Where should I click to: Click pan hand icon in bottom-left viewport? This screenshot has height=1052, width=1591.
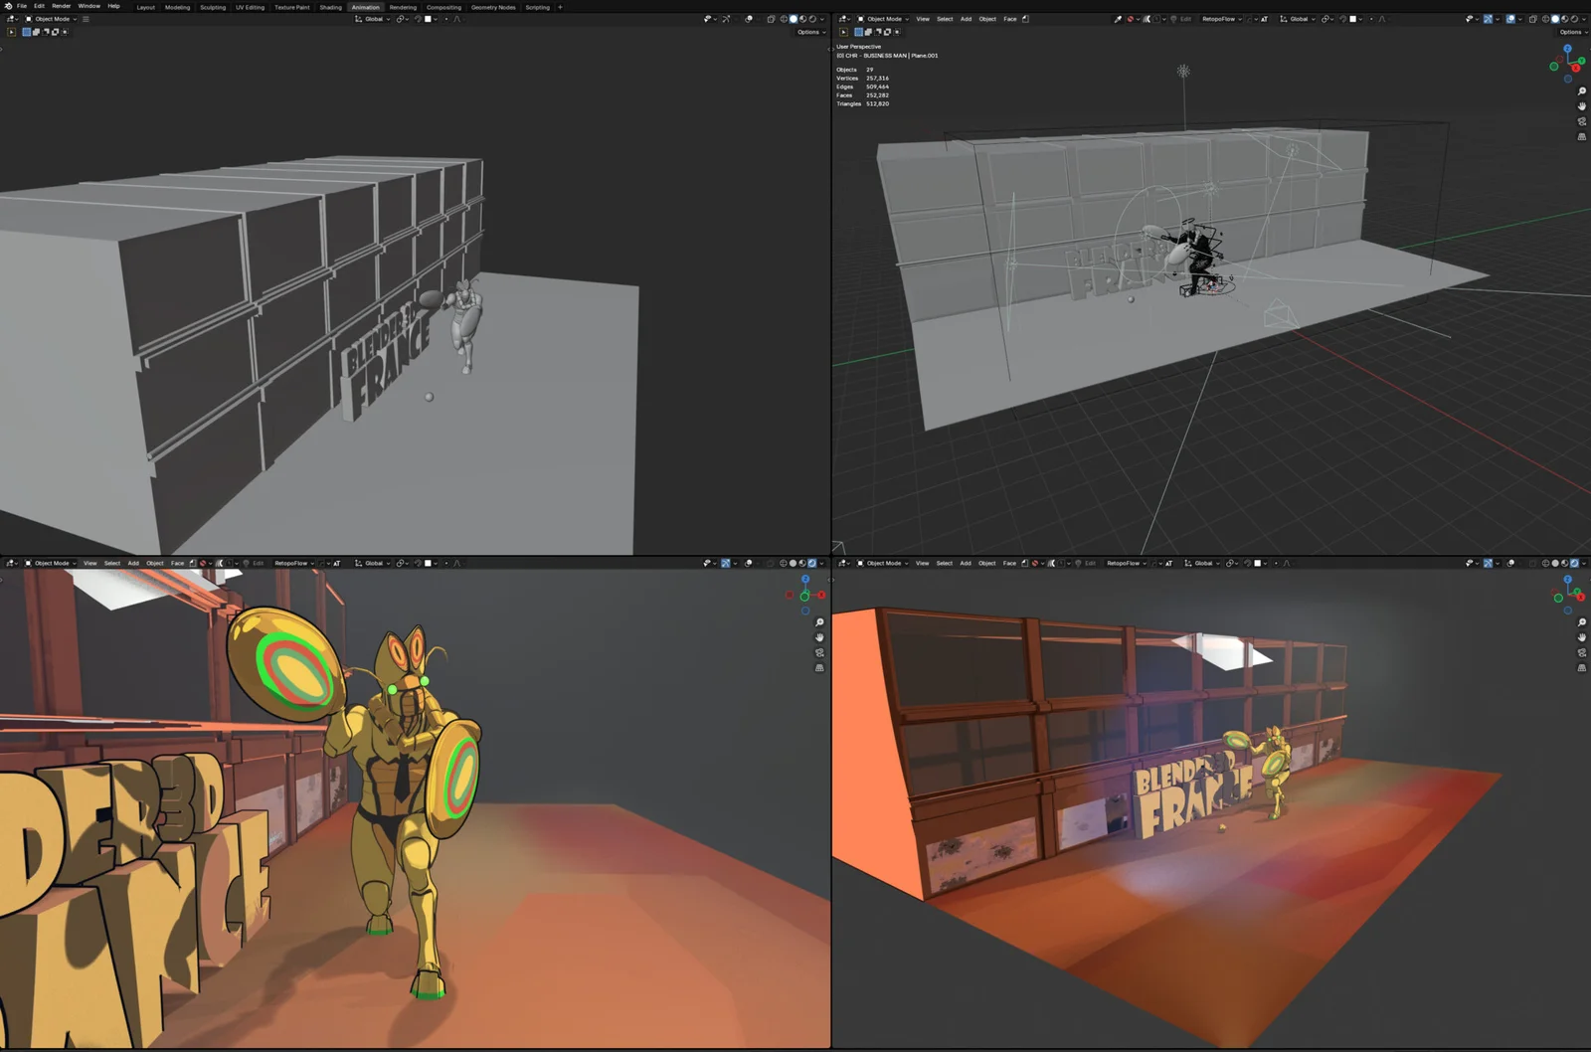coord(819,637)
